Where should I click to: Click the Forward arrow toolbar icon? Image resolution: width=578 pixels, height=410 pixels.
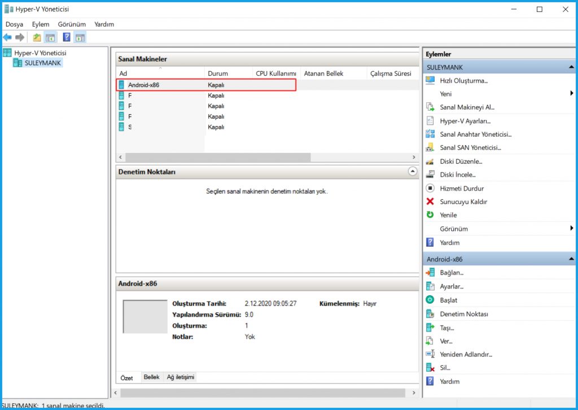tap(20, 37)
